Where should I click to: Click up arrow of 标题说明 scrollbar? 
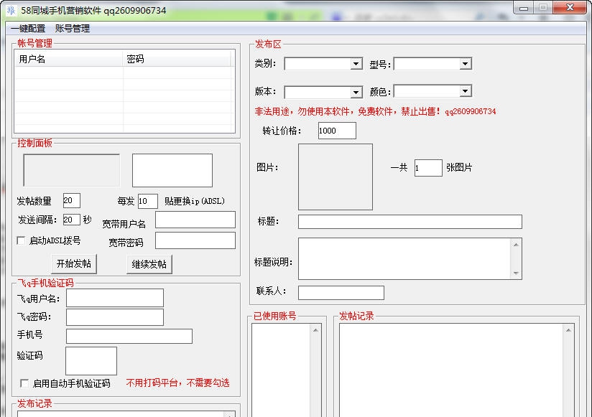coord(516,245)
